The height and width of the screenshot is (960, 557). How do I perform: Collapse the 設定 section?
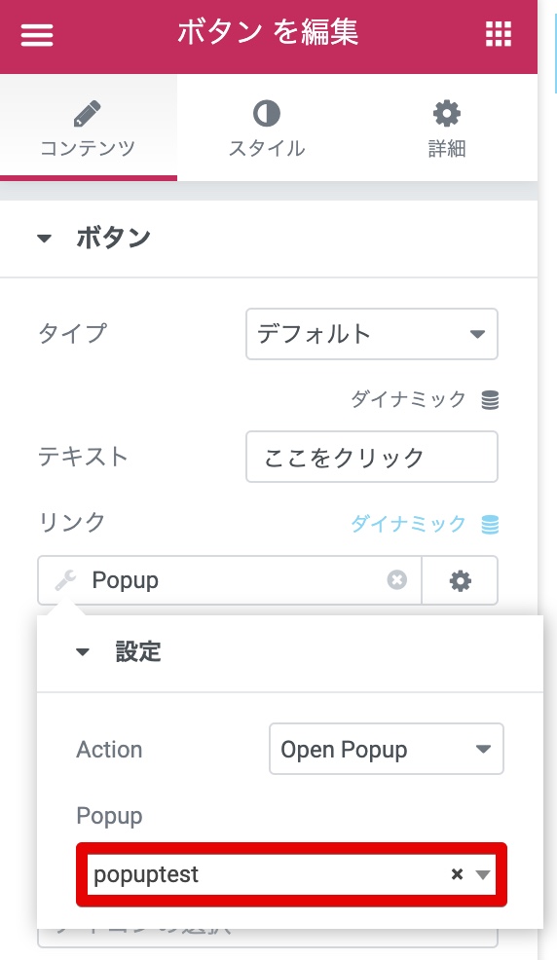tap(83, 652)
